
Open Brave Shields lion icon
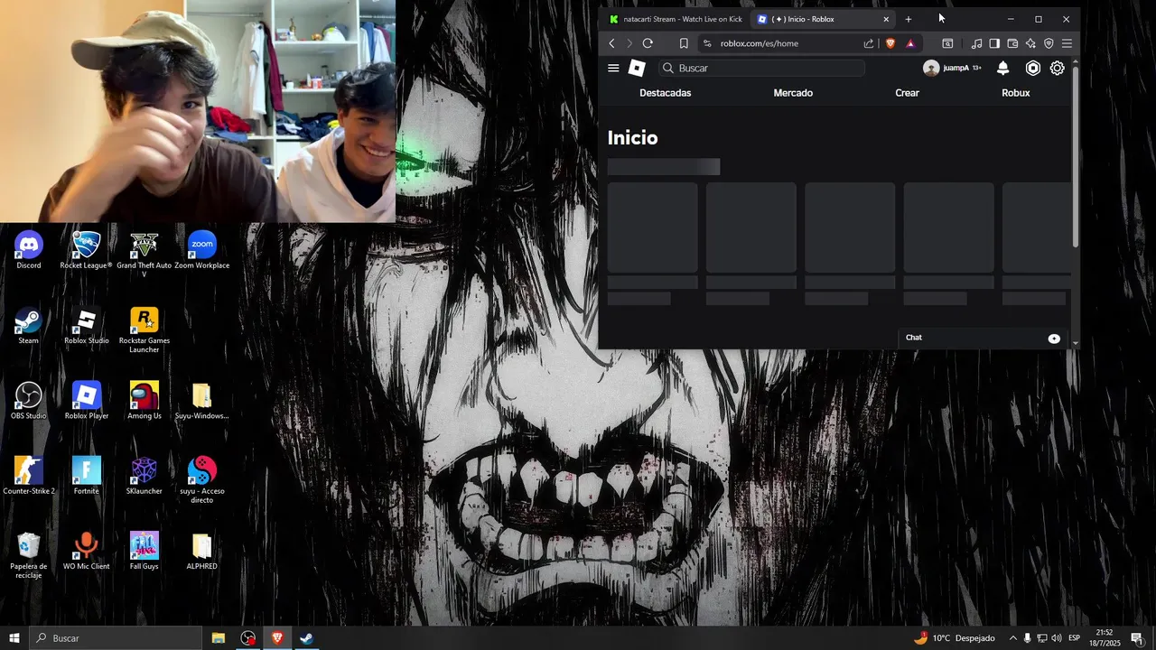coord(890,43)
